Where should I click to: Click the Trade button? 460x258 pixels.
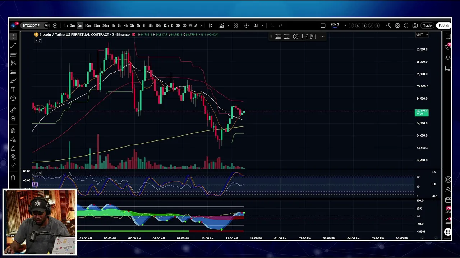427,25
